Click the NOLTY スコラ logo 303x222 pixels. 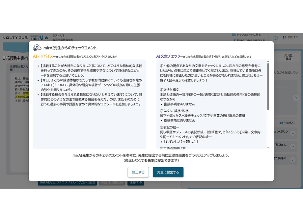click(x=15, y=38)
